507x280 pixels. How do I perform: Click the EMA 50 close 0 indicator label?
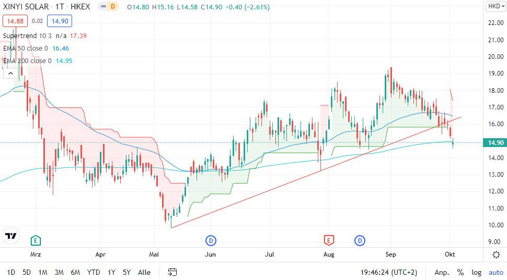(25, 48)
